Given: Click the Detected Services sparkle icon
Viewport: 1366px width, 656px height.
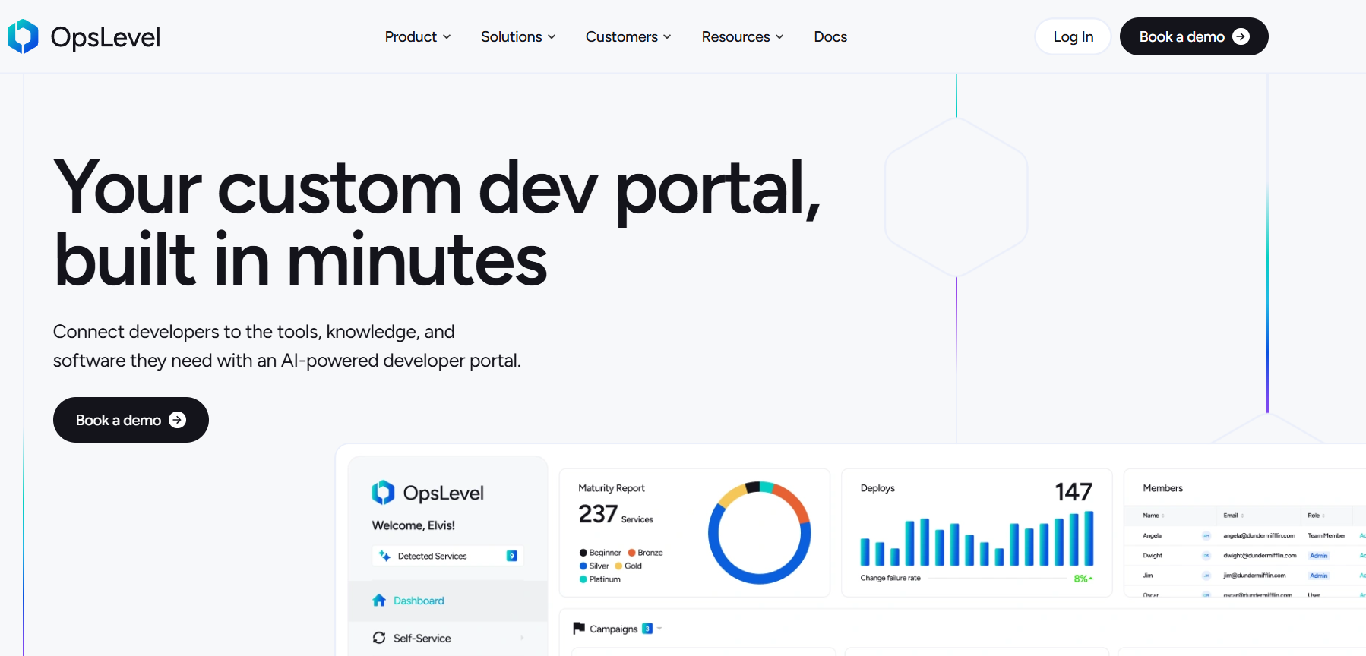Looking at the screenshot, I should coord(384,556).
